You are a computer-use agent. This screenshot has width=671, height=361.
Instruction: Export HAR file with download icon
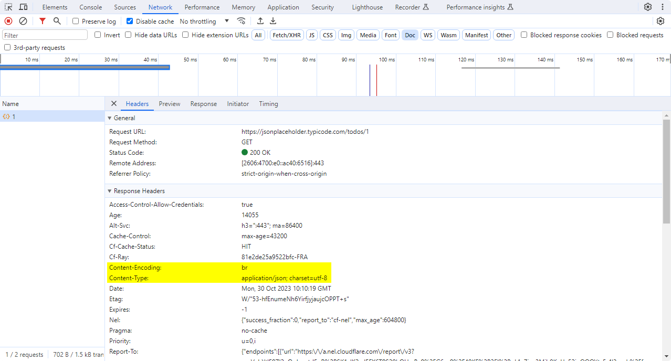pyautogui.click(x=273, y=21)
